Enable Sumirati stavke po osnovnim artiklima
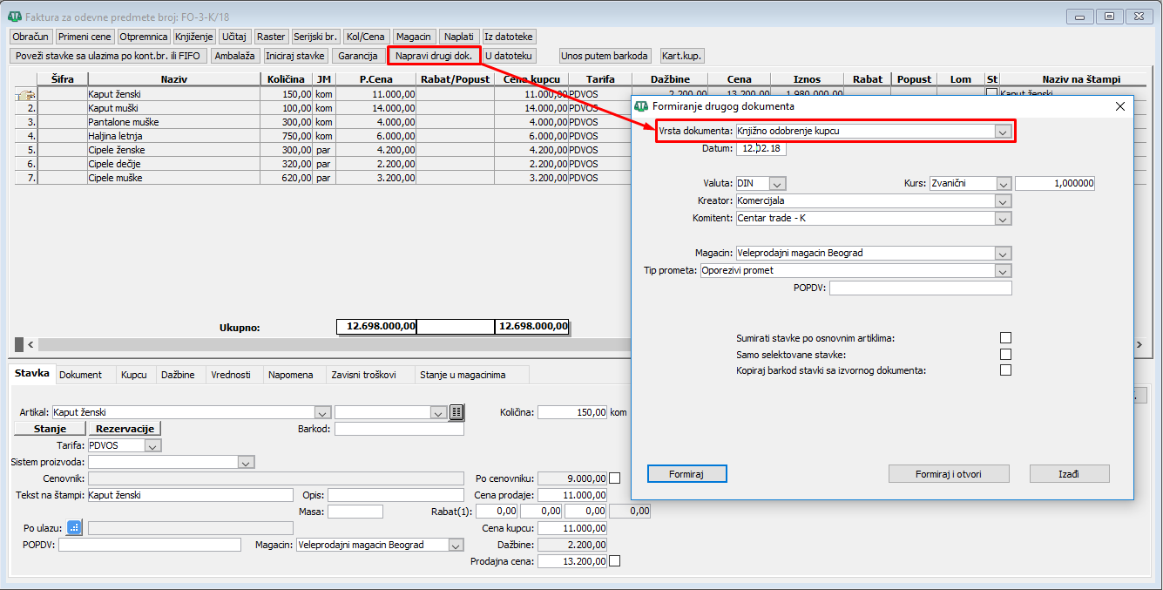 click(x=1005, y=338)
